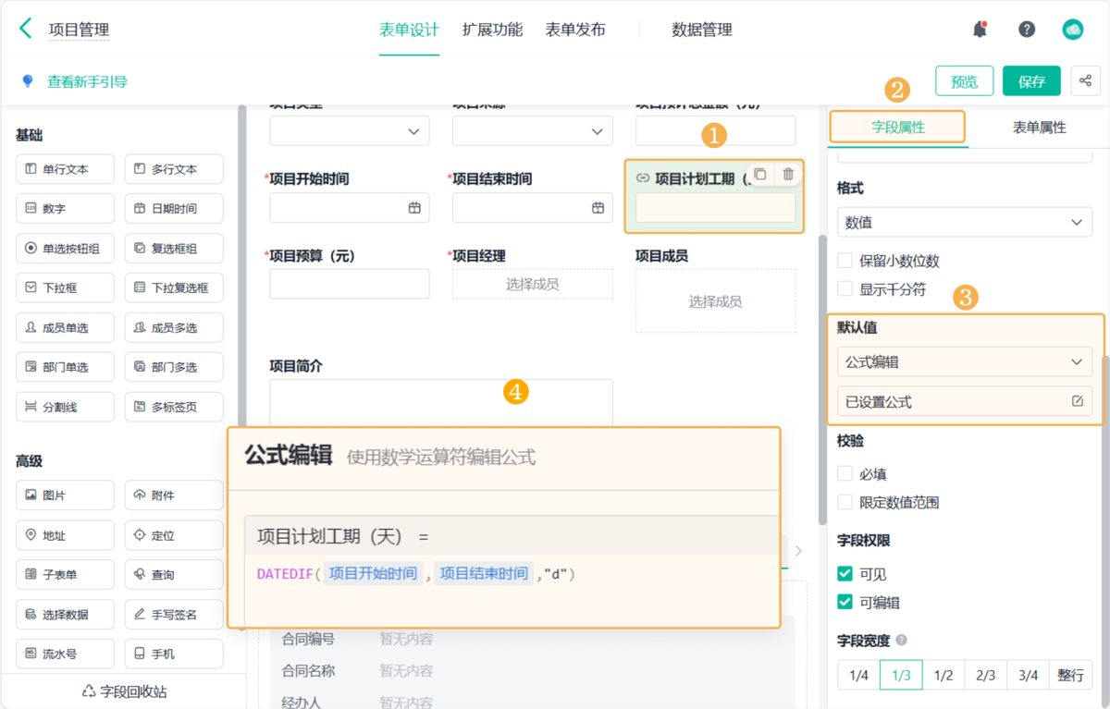The width and height of the screenshot is (1110, 709).
Task: Add a 日期时间 field
Action: (174, 209)
